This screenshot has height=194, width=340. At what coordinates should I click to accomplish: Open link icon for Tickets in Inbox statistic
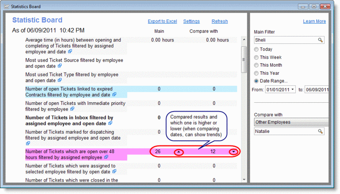pos(110,123)
